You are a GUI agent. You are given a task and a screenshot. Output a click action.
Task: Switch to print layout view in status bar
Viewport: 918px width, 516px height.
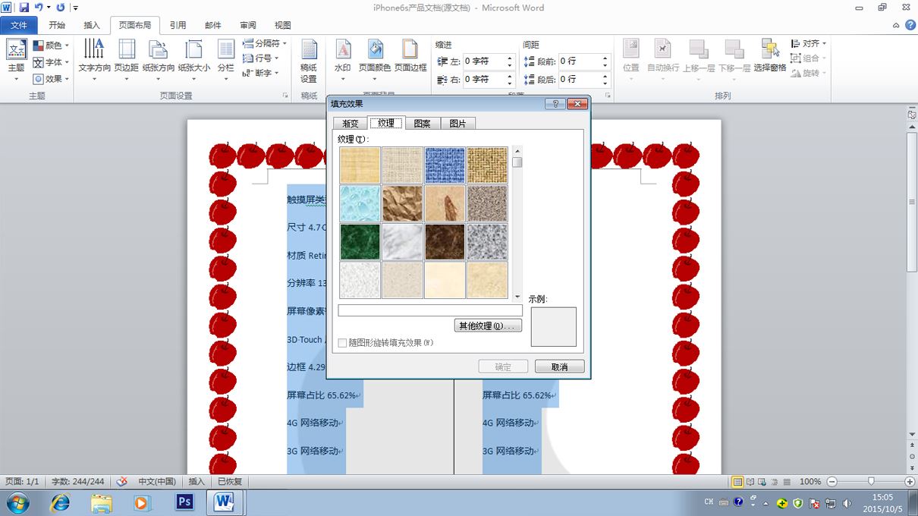click(737, 482)
